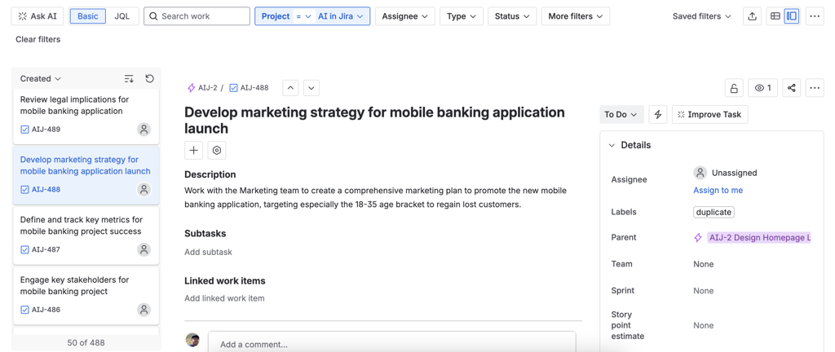Click the automation lightning bolt button

[658, 114]
